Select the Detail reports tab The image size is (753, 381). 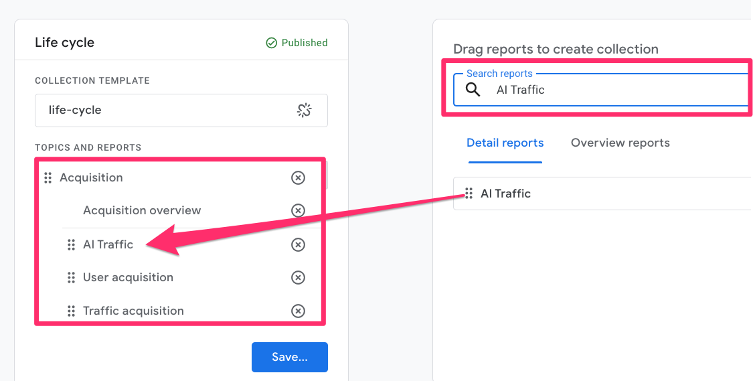(505, 143)
